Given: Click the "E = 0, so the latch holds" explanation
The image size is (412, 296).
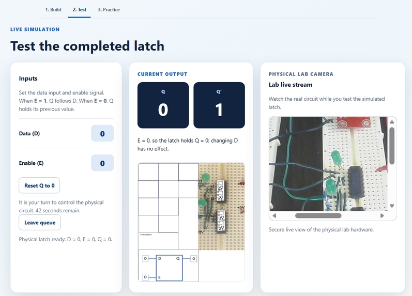Looking at the screenshot, I should point(188,145).
